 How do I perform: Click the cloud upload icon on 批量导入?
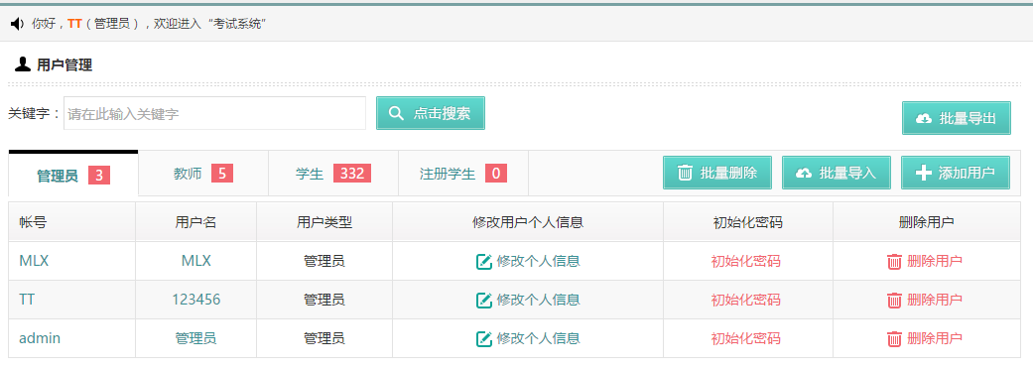point(804,174)
